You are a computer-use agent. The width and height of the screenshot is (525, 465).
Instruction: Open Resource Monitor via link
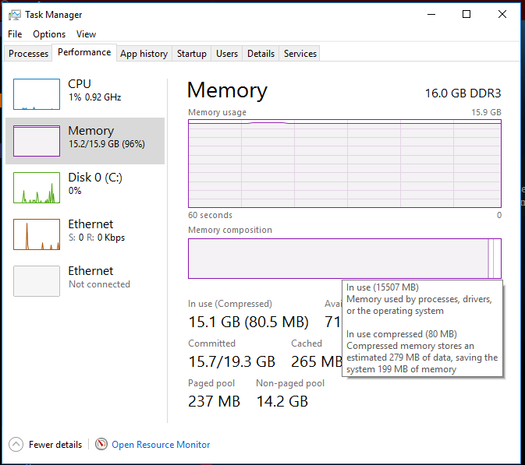click(x=161, y=445)
